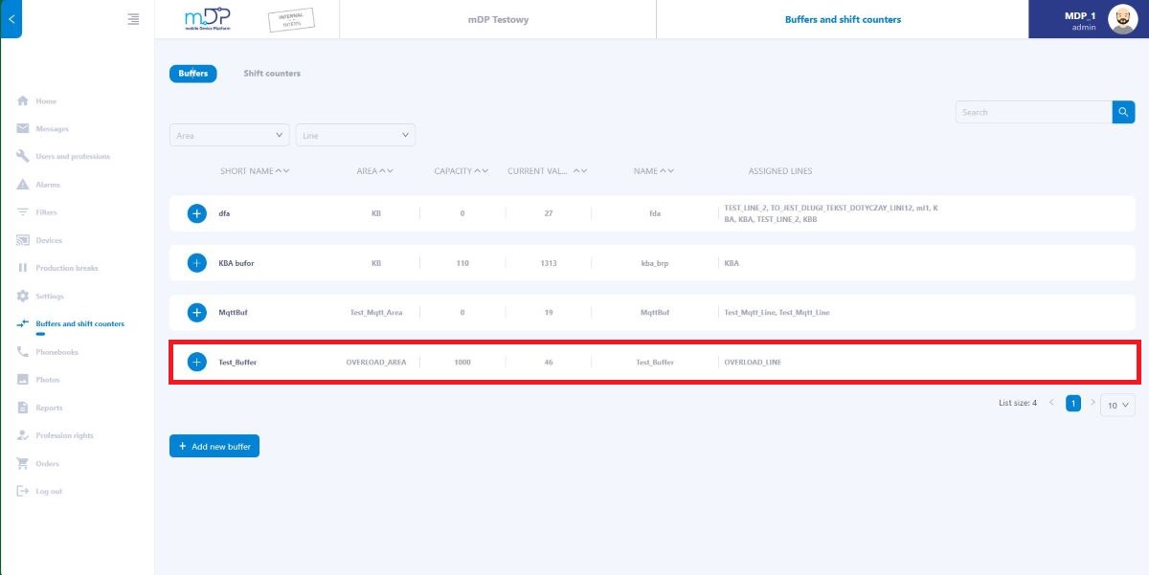Image resolution: width=1149 pixels, height=575 pixels.
Task: Click the Settings gear icon
Action: pos(23,297)
